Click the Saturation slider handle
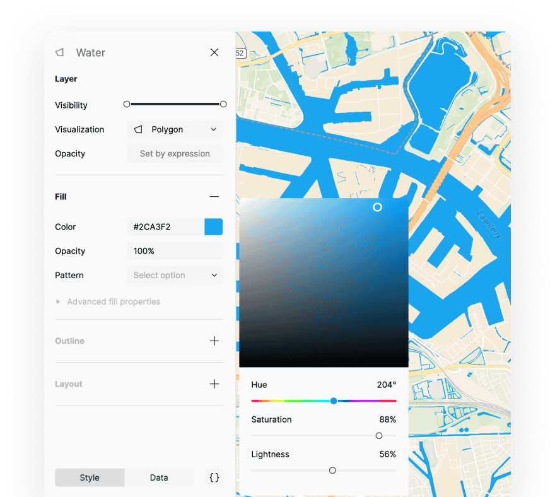555x497 pixels. coord(379,435)
